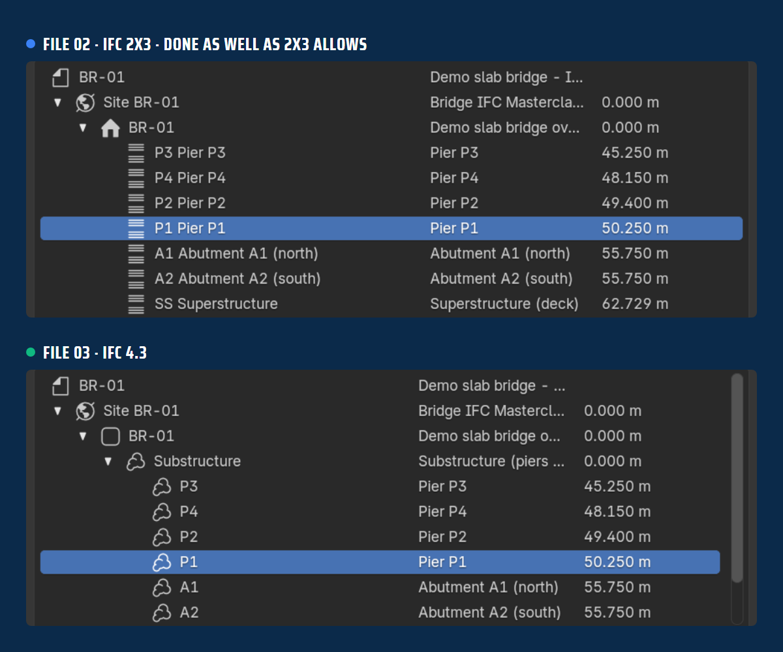Click the Site BR-01 label in File 03
The height and width of the screenshot is (652, 783).
coord(141,411)
